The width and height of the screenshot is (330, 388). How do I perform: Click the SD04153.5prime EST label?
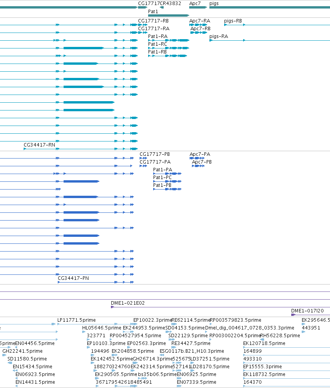(x=185, y=328)
